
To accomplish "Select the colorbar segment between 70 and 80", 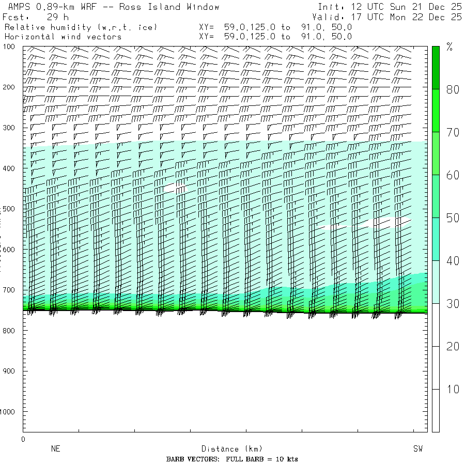I will [x=436, y=110].
